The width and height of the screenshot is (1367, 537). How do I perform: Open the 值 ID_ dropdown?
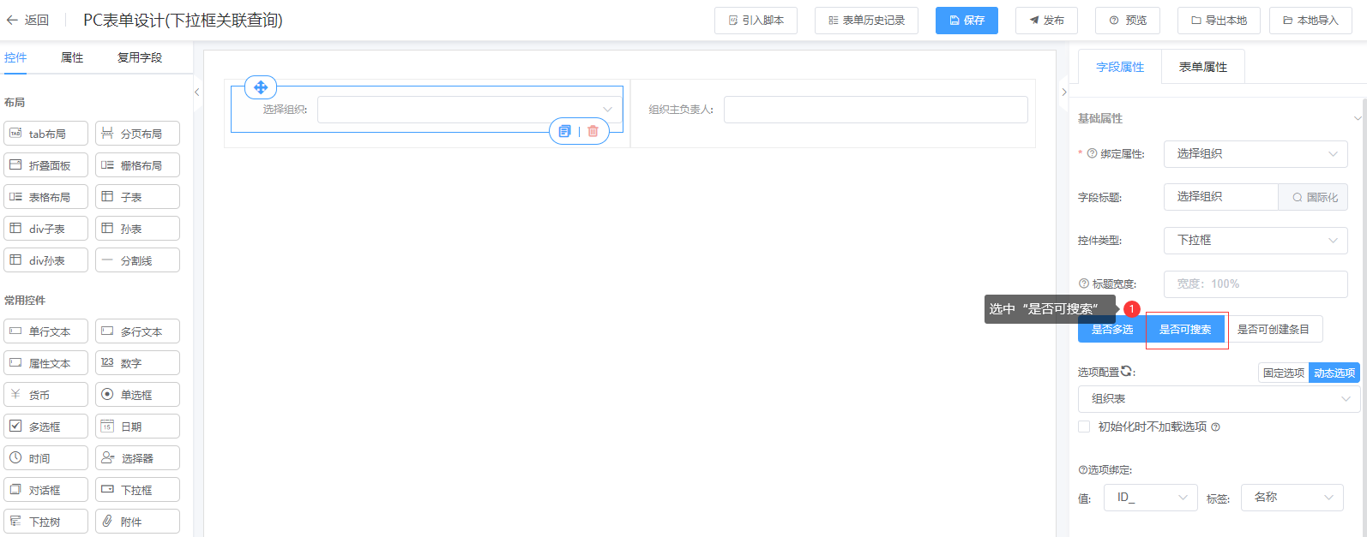pos(1150,498)
